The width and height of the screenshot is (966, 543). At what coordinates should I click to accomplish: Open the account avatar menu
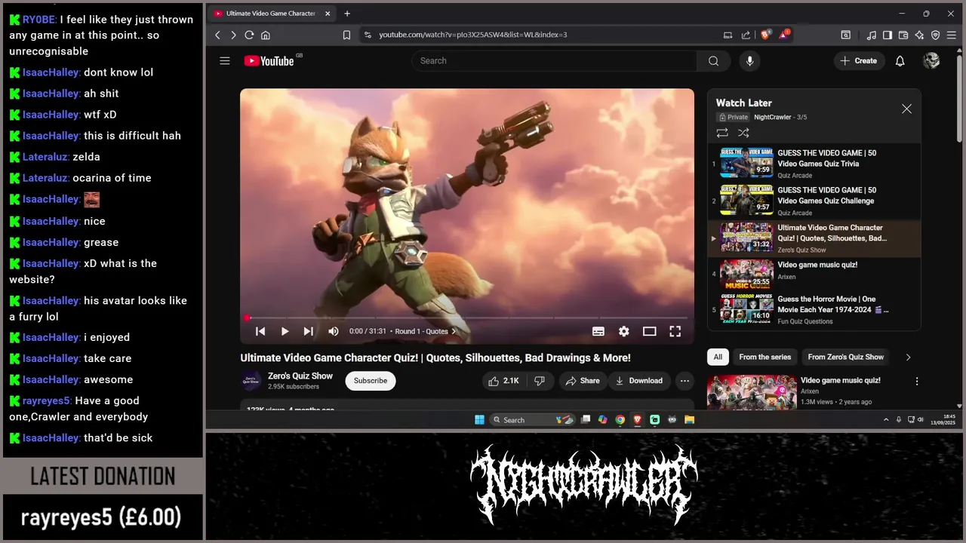931,61
